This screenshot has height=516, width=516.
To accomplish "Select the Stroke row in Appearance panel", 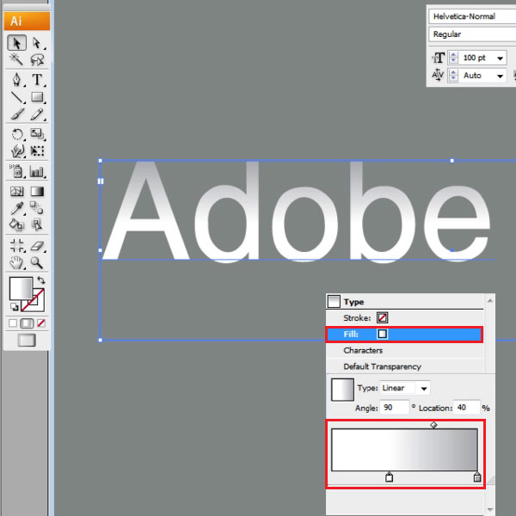I will [x=404, y=318].
